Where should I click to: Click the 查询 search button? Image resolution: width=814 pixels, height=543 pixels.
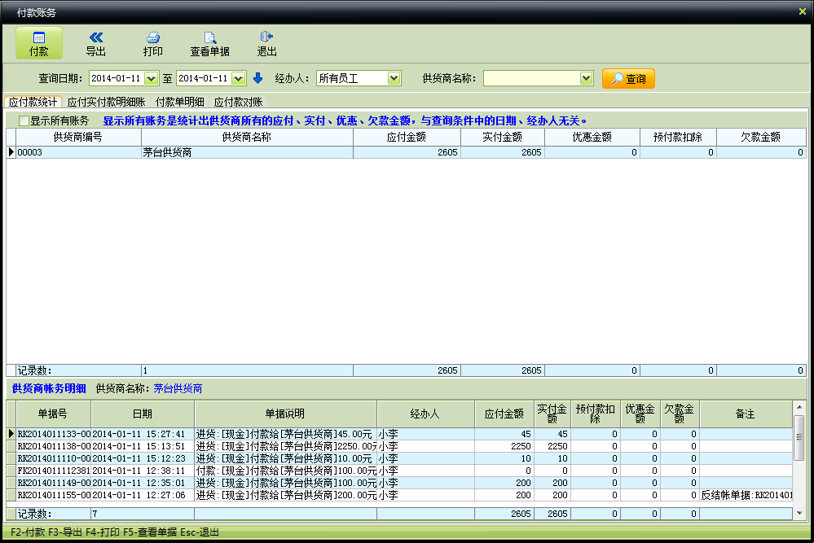pyautogui.click(x=628, y=79)
